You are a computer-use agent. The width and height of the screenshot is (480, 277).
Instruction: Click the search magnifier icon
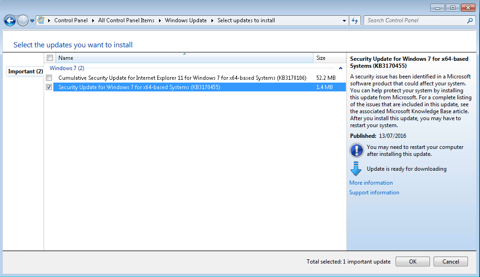coord(470,20)
